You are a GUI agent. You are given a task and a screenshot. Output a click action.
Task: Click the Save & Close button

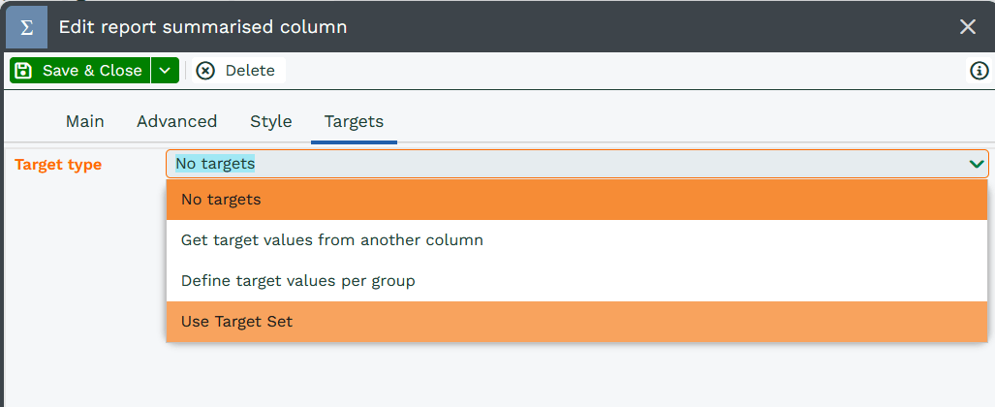point(80,71)
